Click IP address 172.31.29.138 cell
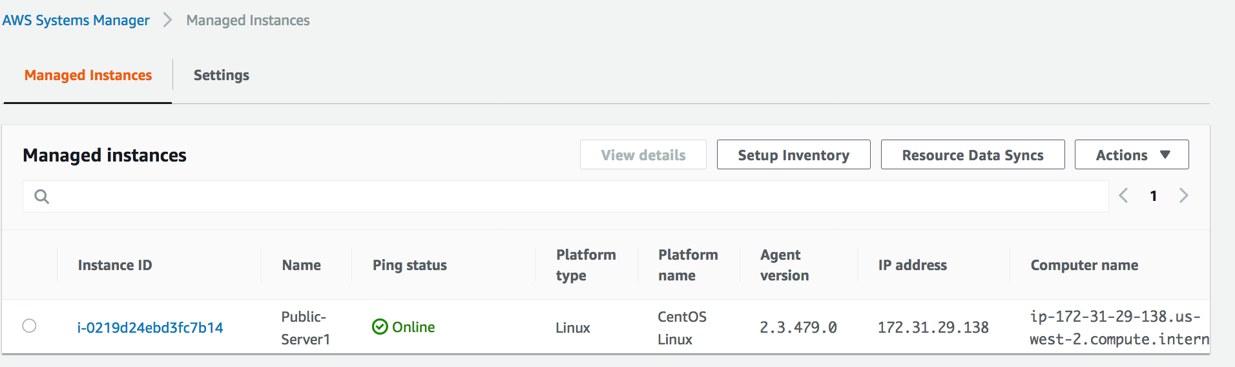 pos(933,328)
